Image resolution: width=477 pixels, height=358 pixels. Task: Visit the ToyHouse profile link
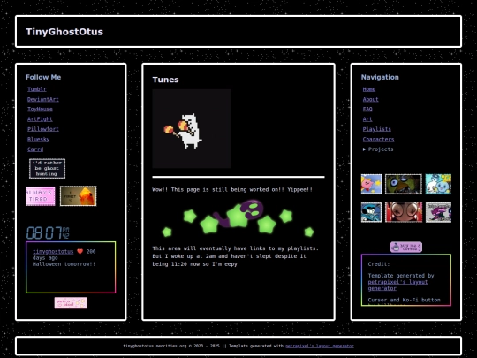click(x=40, y=109)
